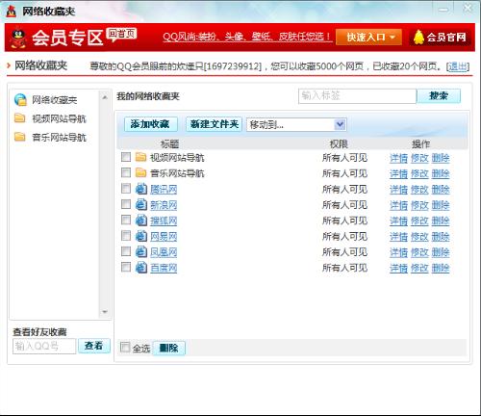Click the QQ penguin logo in the title bar
This screenshot has width=481, height=416.
[x=12, y=12]
